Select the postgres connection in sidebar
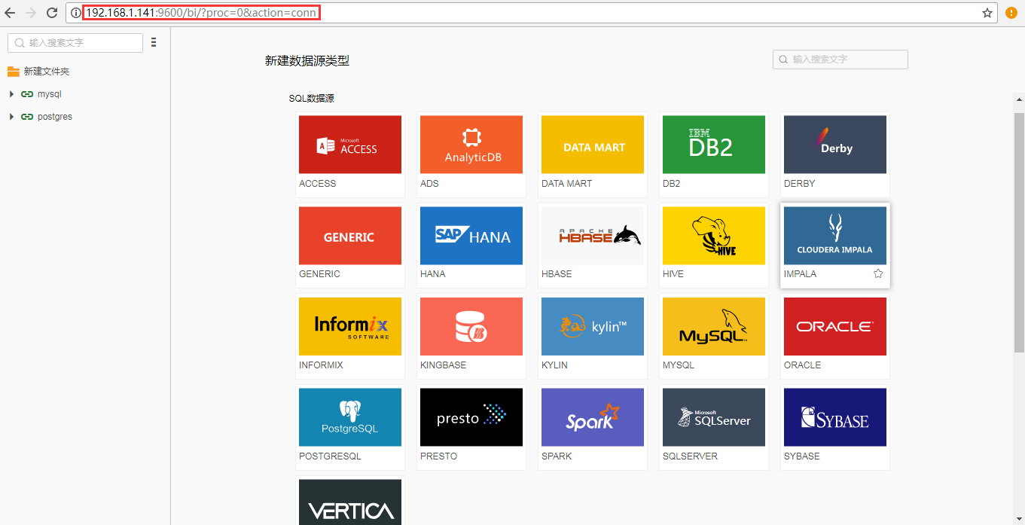 coord(55,117)
